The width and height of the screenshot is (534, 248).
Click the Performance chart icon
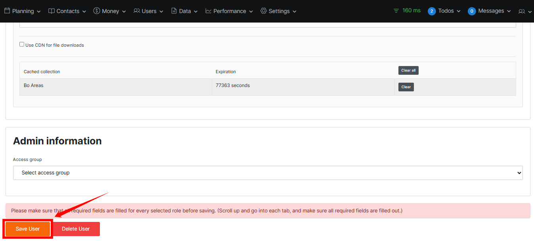pyautogui.click(x=209, y=11)
